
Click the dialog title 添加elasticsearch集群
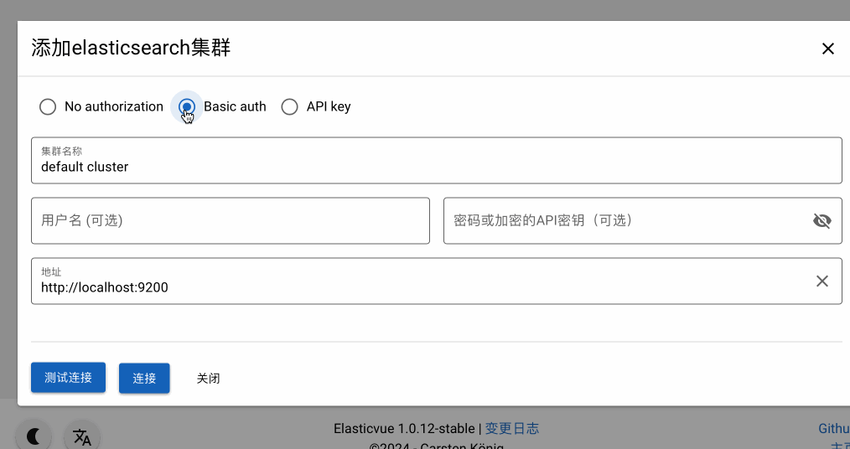pos(131,48)
